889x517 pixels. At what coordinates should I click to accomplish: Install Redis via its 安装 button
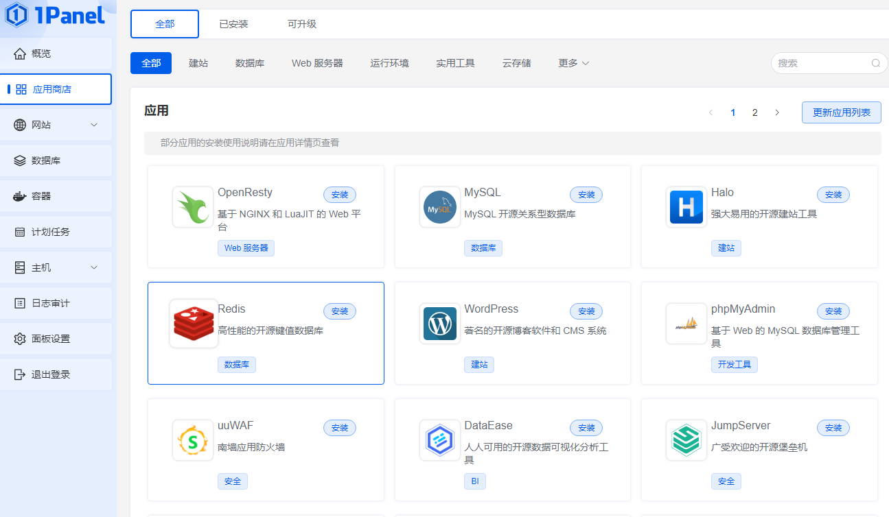click(340, 311)
